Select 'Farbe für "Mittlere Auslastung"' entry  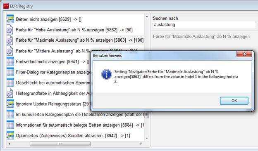tap(53, 51)
